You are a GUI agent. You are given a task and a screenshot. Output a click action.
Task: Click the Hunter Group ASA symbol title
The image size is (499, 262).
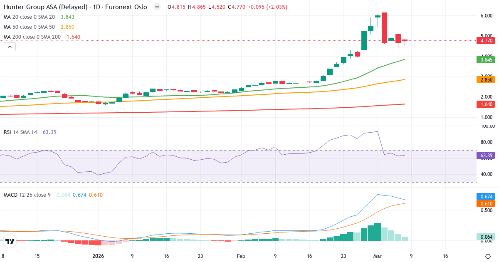(x=75, y=7)
